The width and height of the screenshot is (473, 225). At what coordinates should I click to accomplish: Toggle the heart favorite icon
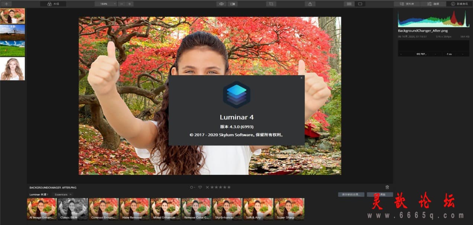click(200, 187)
